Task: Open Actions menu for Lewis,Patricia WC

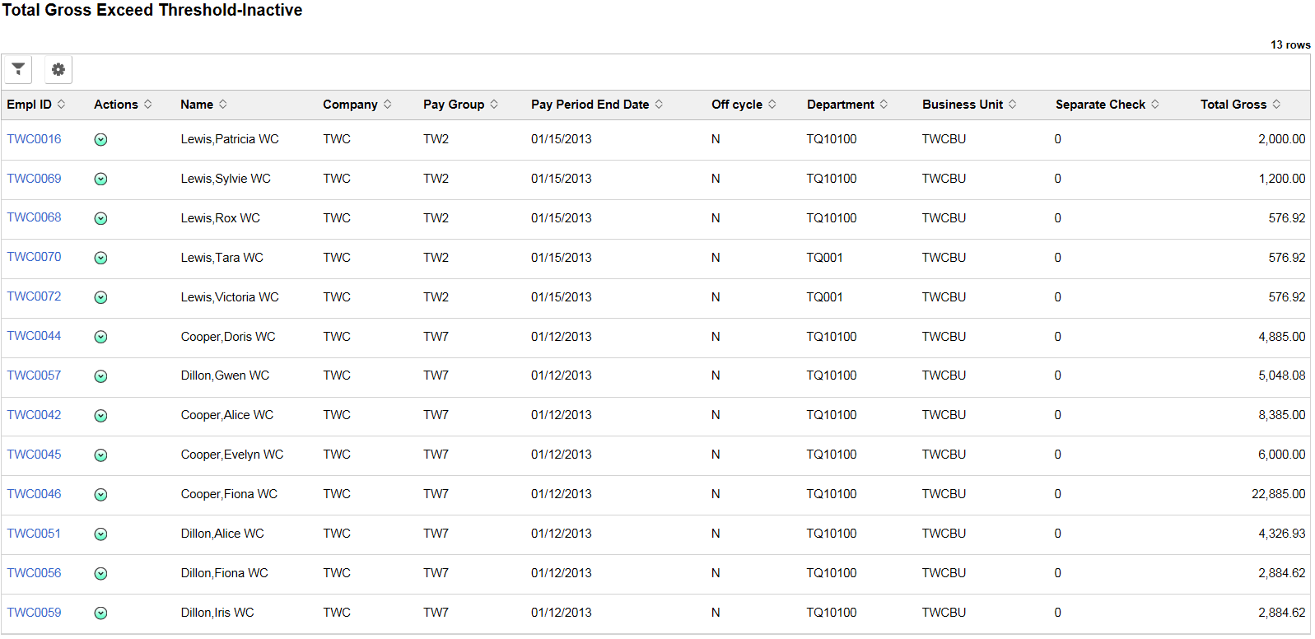Action: coord(100,140)
